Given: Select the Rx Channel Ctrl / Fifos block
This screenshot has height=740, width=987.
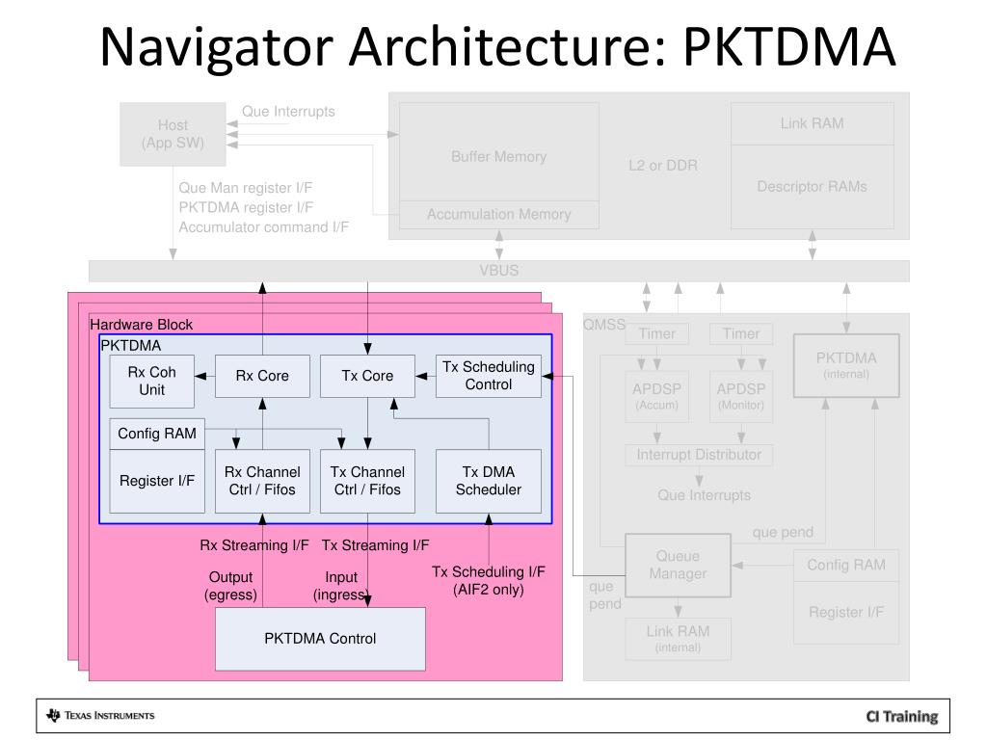Looking at the screenshot, I should [262, 481].
